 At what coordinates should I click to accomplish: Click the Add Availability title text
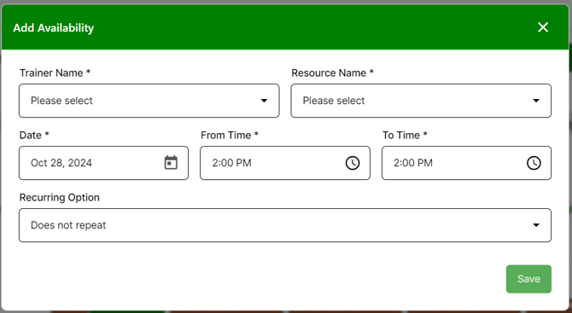[54, 28]
